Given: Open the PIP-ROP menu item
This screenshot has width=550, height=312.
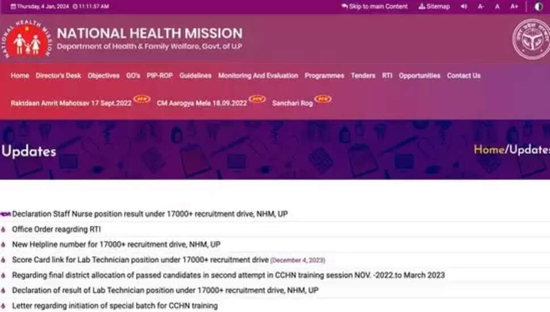Looking at the screenshot, I should [159, 75].
